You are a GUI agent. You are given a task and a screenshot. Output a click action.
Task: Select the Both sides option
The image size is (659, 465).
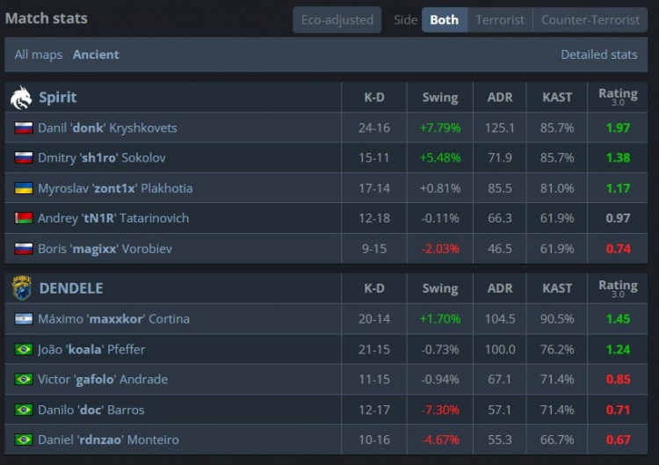445,19
